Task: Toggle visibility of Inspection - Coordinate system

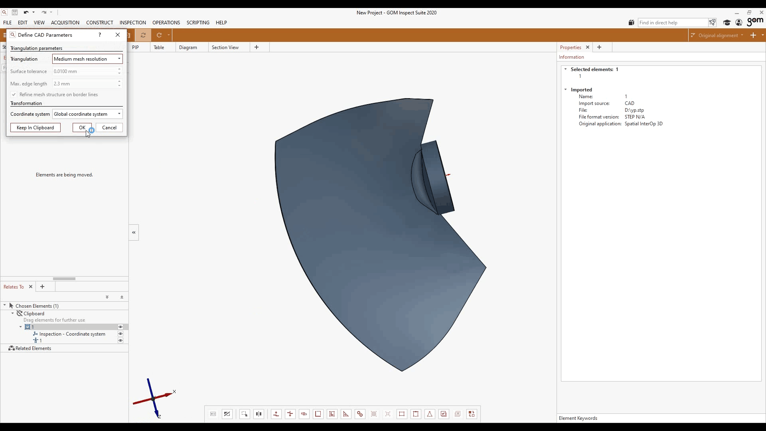Action: [120, 334]
